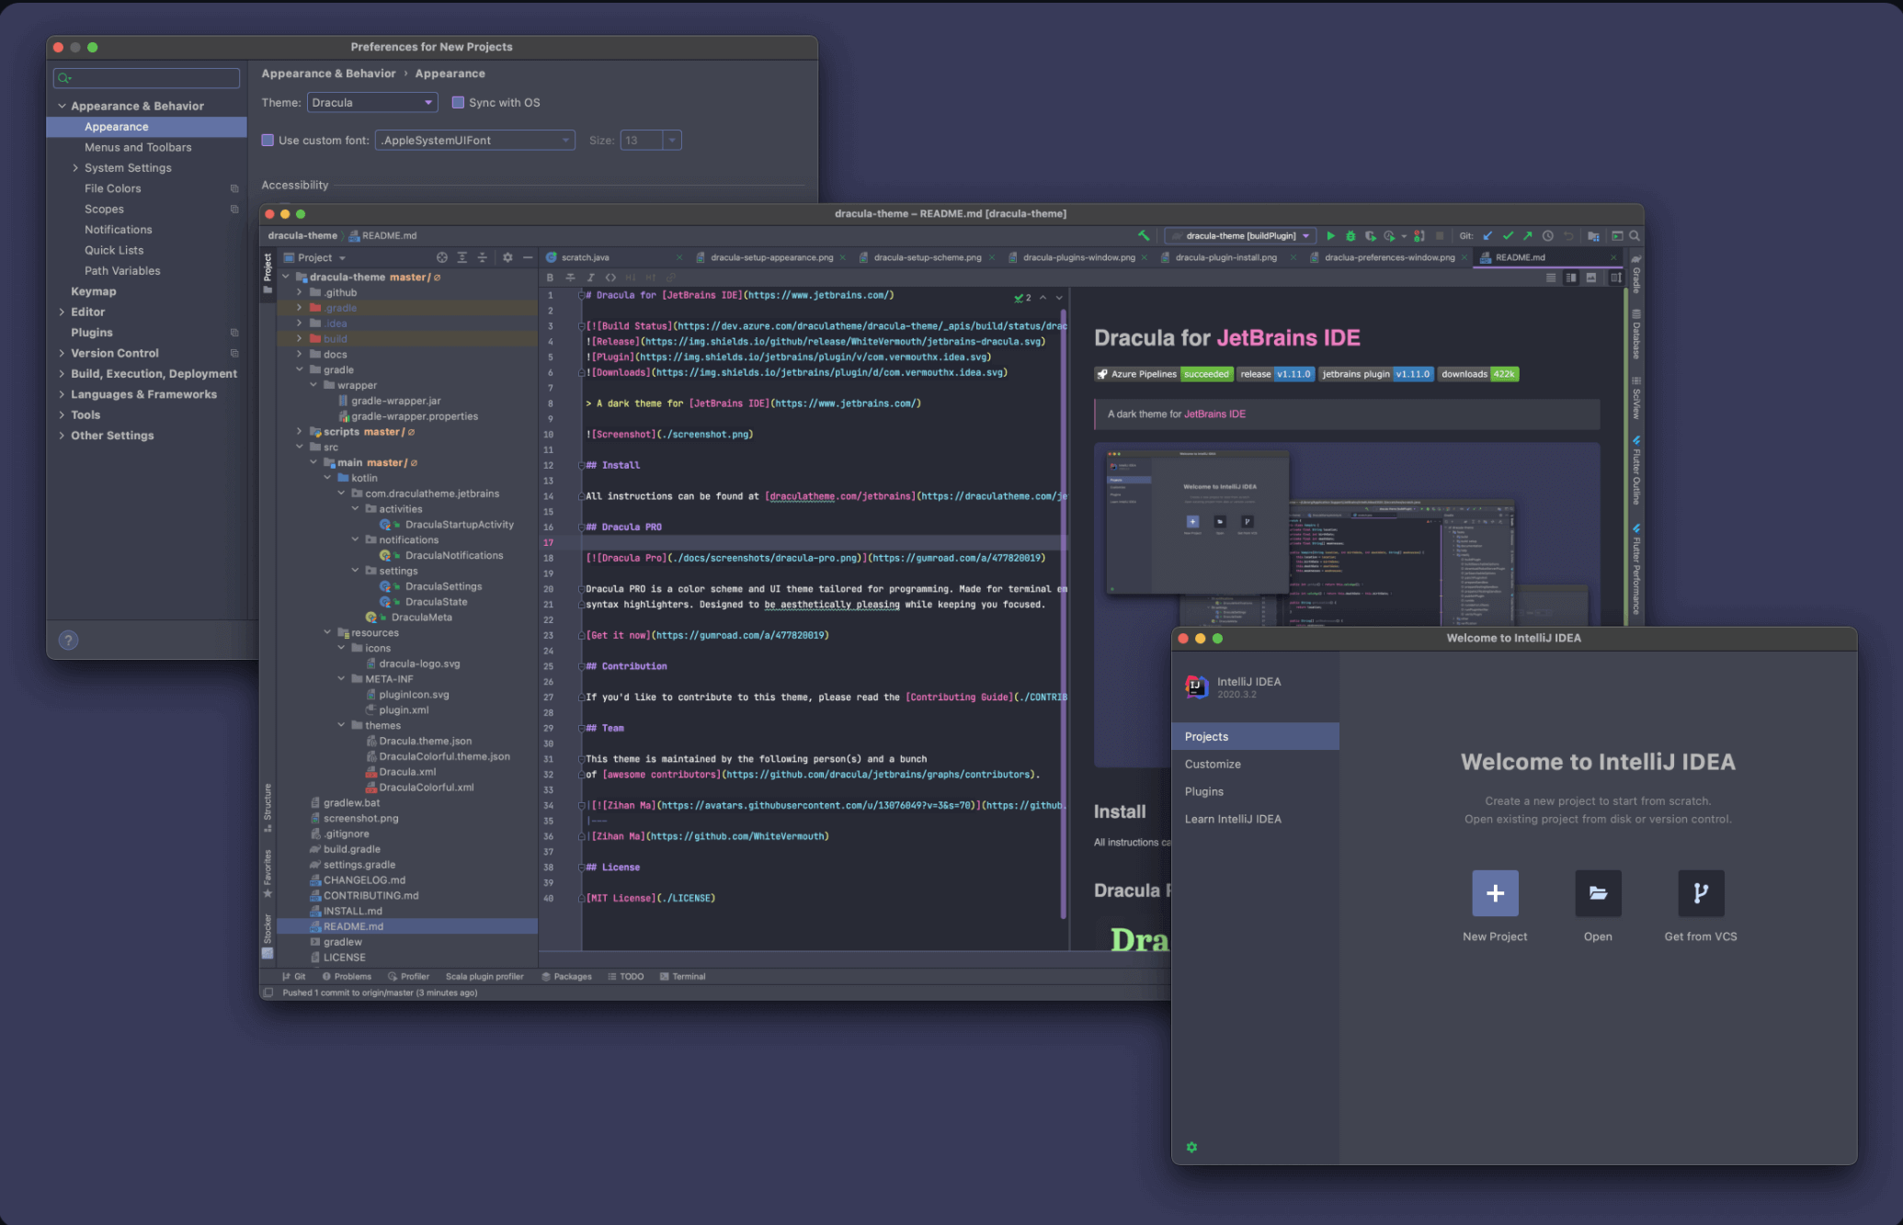This screenshot has width=1903, height=1225.
Task: Switch to markdown preview-only view
Action: pos(1591,278)
